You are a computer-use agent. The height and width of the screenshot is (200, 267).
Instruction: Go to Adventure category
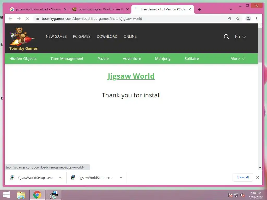coord(132,59)
